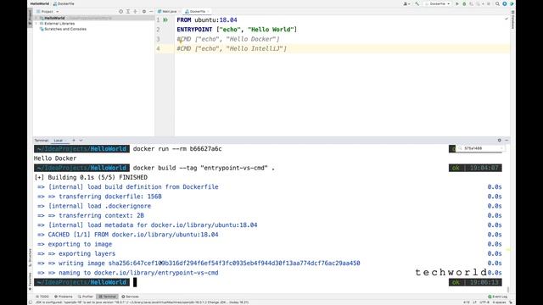The image size is (543, 305).
Task: Hide the Terminal tool window
Action: click(x=507, y=141)
